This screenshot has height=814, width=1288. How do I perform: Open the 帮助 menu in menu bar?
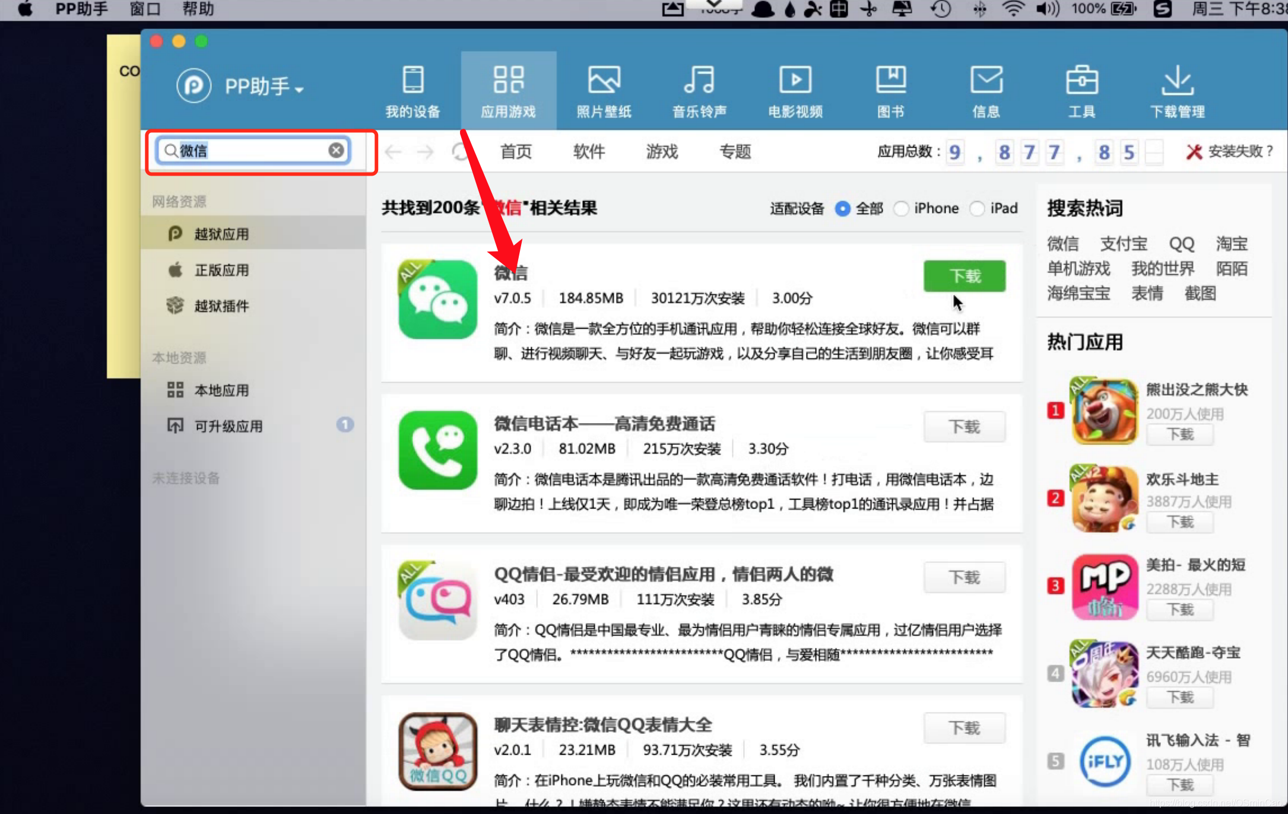pos(198,9)
